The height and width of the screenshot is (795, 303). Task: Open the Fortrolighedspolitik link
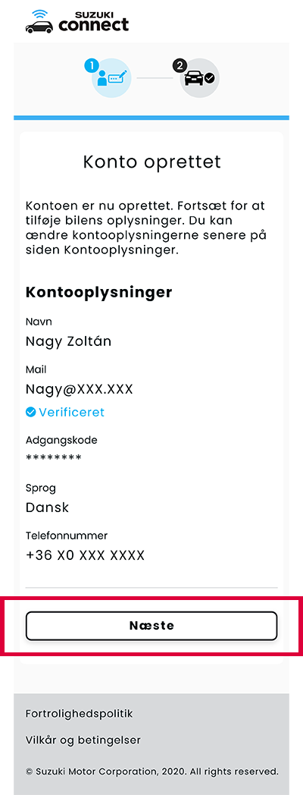point(79,714)
